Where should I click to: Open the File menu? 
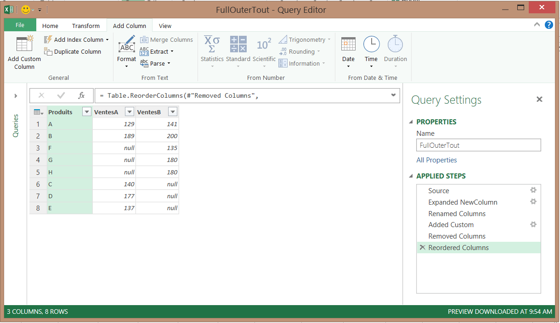pos(20,25)
